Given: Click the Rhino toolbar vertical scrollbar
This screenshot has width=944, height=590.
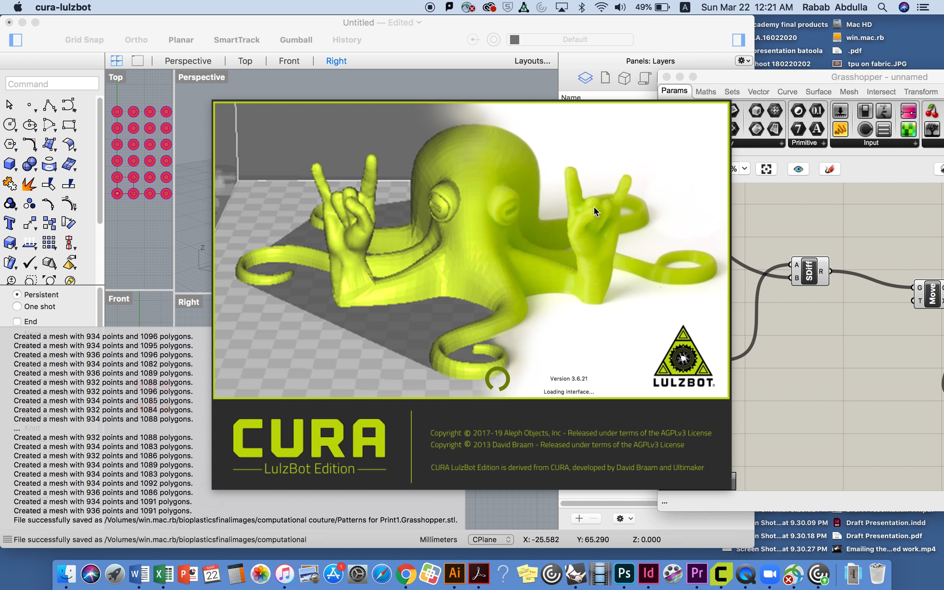Looking at the screenshot, I should click(x=100, y=161).
